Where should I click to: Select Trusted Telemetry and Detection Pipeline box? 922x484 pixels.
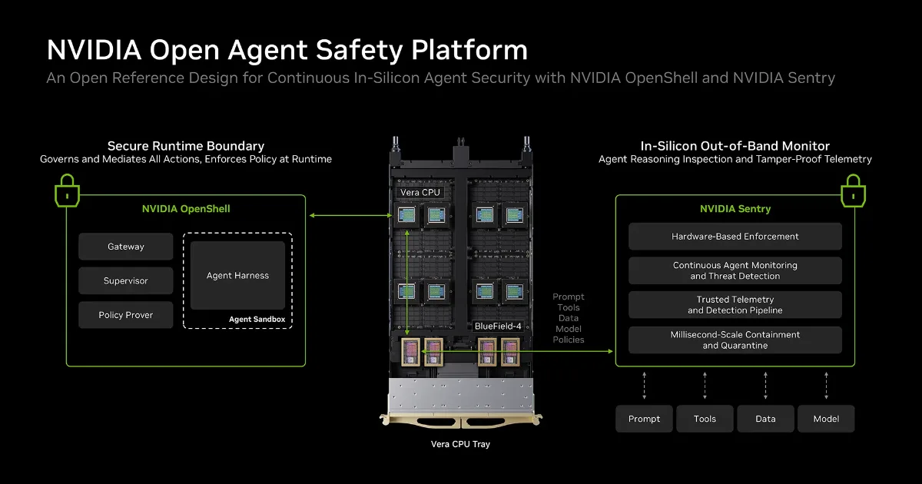pos(735,305)
